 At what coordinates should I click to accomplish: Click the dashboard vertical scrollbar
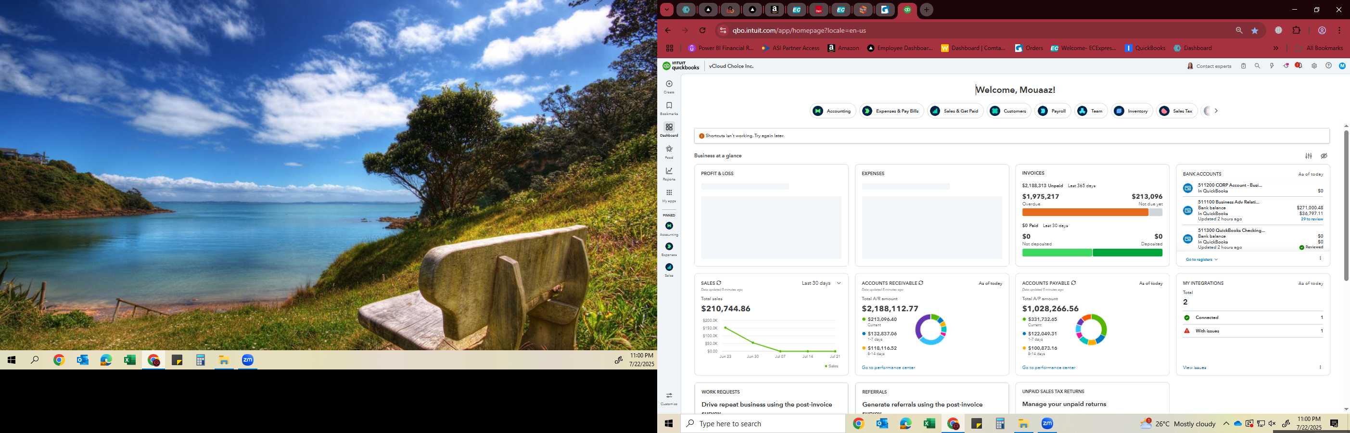coord(1345,205)
